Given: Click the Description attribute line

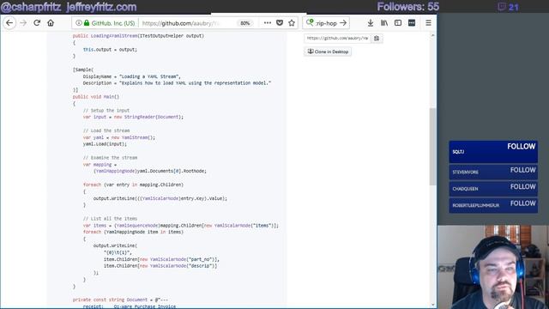Looking at the screenshot, I should [x=177, y=83].
